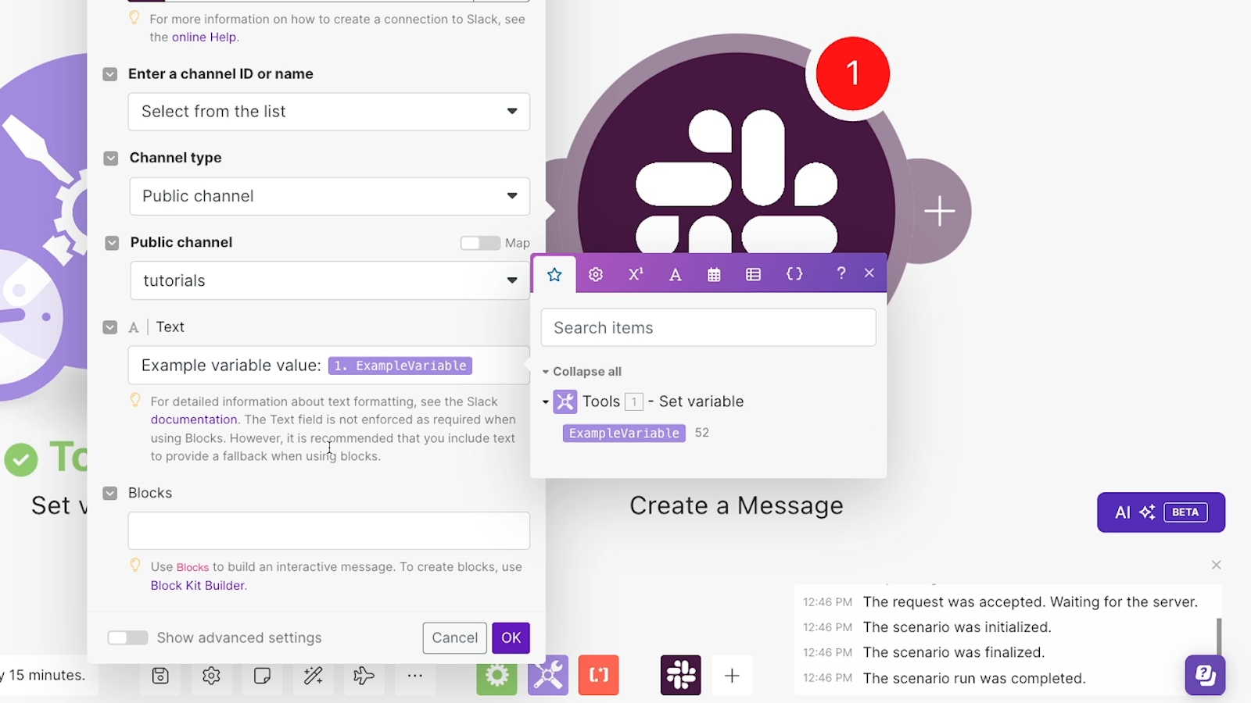This screenshot has height=703, width=1251.
Task: Open Channel type dropdown
Action: pos(329,196)
